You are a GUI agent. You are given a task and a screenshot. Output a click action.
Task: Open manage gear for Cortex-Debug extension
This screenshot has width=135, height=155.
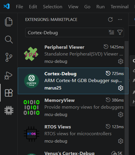click(x=120, y=88)
